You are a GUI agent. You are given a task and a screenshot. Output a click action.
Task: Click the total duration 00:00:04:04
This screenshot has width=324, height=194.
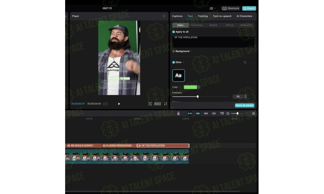pos(94,104)
